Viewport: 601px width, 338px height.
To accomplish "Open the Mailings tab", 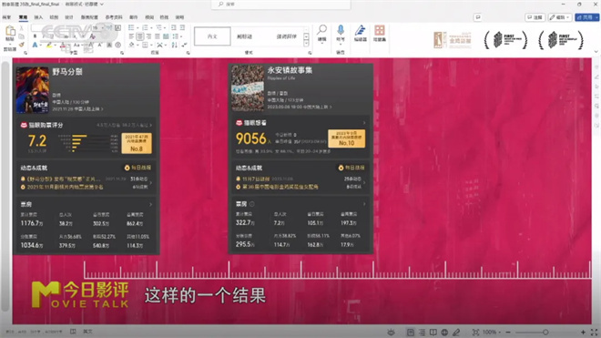I will coord(133,17).
